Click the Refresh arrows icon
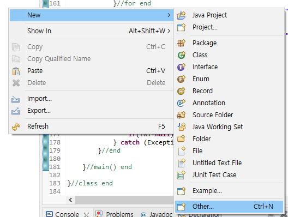This screenshot has width=288, height=217. point(16,126)
